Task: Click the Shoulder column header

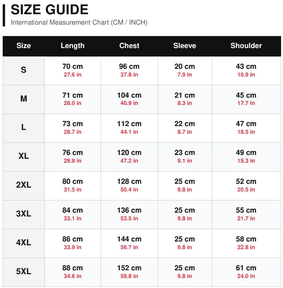Action: pyautogui.click(x=246, y=45)
